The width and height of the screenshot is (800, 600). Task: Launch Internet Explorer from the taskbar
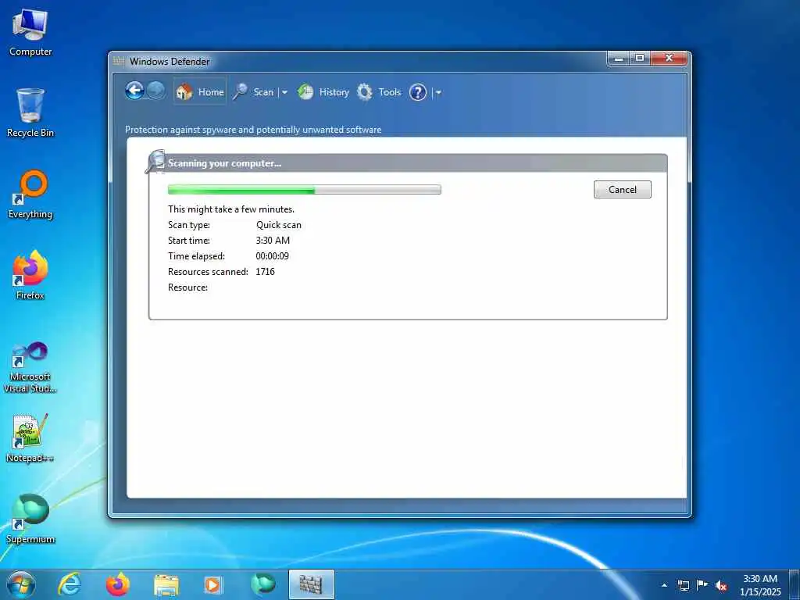click(70, 584)
